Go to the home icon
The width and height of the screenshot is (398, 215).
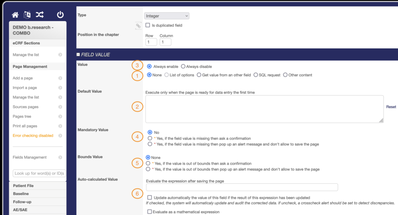tap(15, 15)
